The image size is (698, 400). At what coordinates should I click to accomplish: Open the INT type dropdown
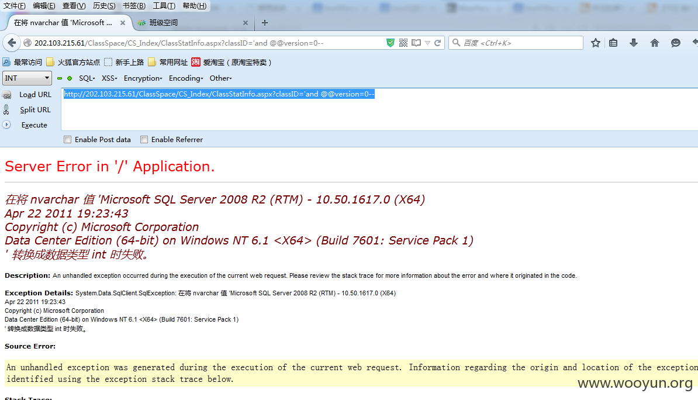27,78
